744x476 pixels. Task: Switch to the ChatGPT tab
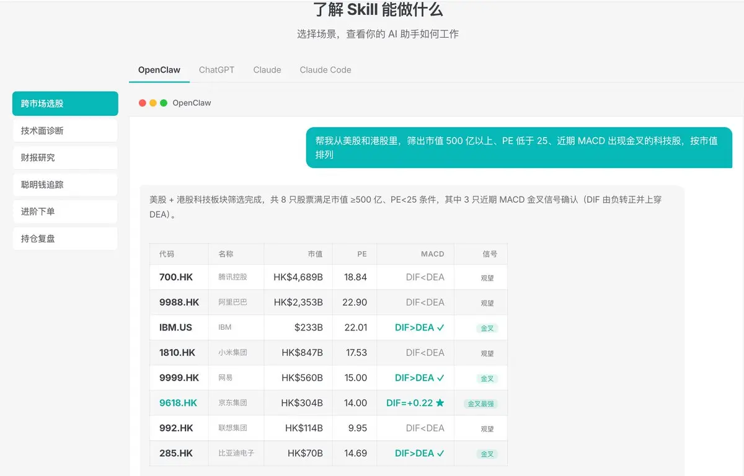pos(216,70)
